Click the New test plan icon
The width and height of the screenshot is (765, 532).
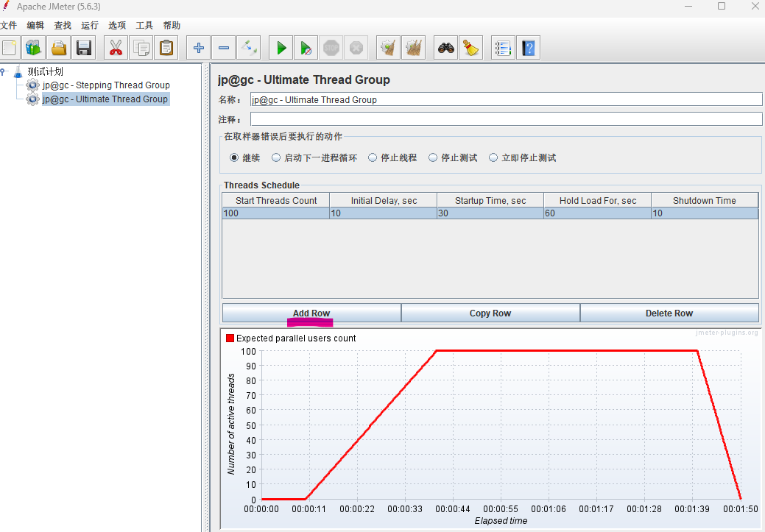pyautogui.click(x=10, y=48)
